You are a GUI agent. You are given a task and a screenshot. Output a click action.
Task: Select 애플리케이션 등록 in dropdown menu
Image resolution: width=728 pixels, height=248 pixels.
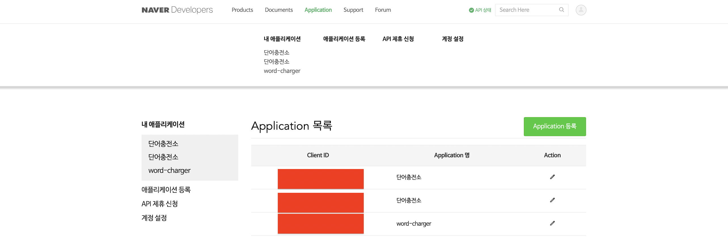[344, 39]
